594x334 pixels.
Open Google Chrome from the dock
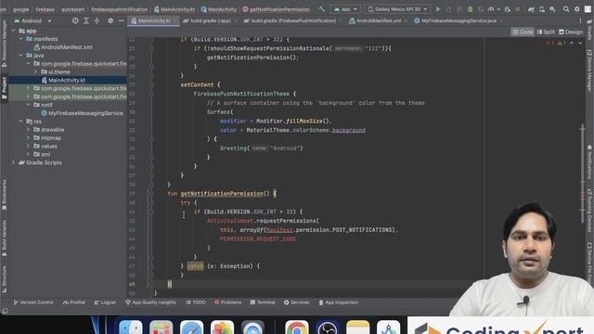(x=297, y=328)
